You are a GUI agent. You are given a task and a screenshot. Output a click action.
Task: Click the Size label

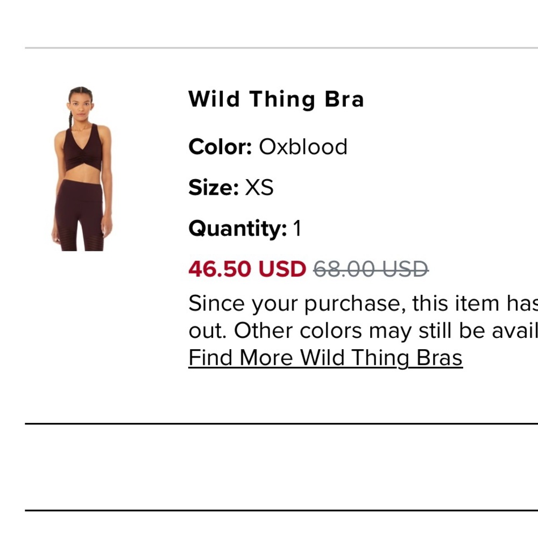(x=213, y=188)
